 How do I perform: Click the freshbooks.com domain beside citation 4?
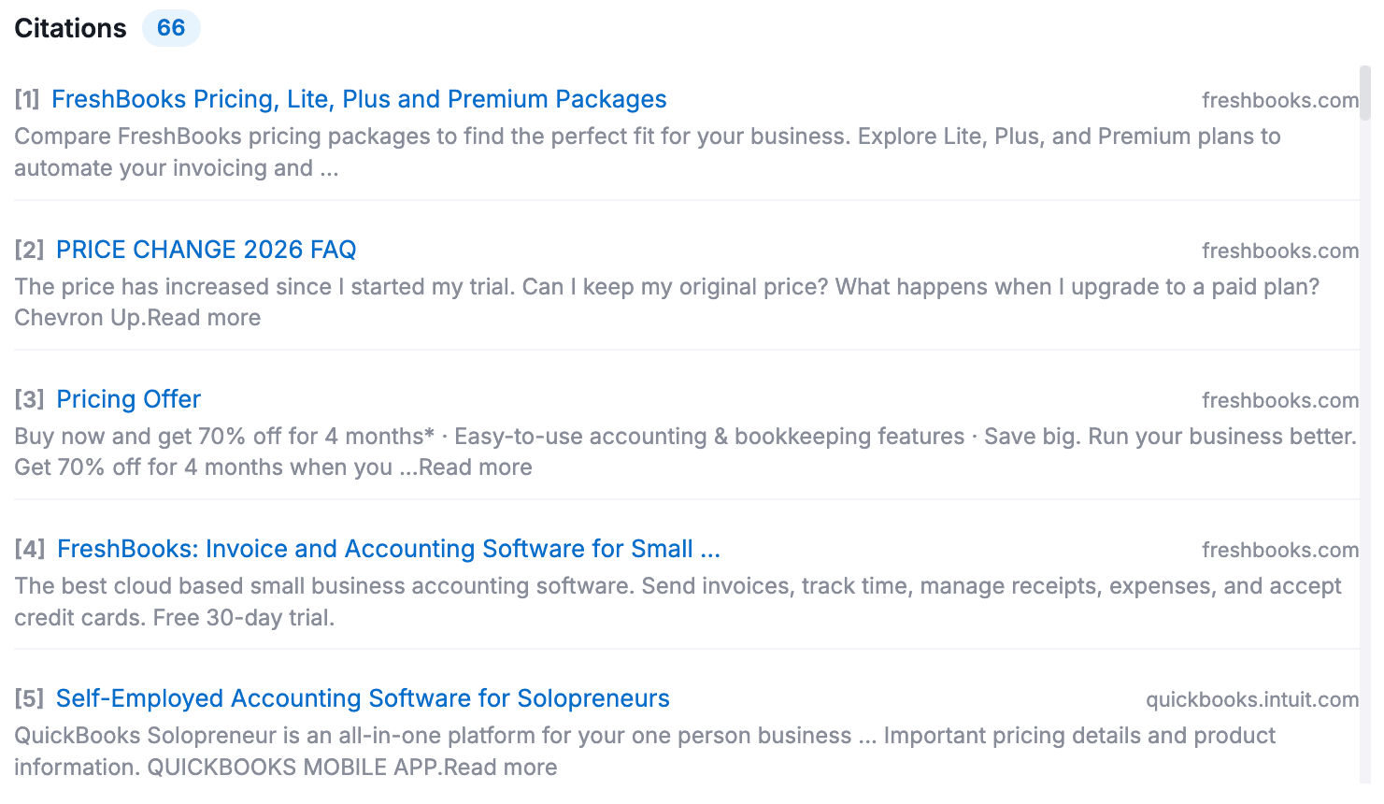(x=1279, y=550)
